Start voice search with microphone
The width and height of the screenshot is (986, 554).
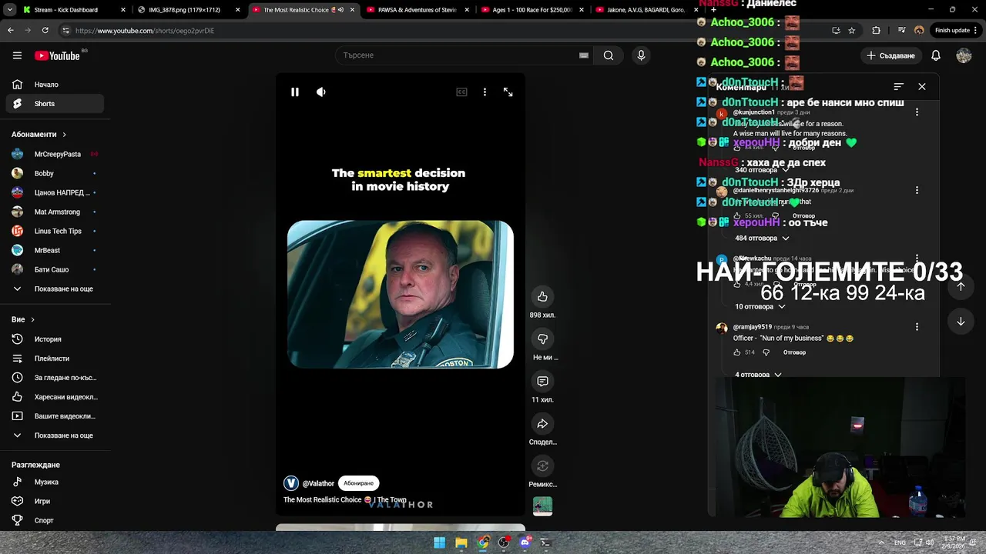(641, 55)
